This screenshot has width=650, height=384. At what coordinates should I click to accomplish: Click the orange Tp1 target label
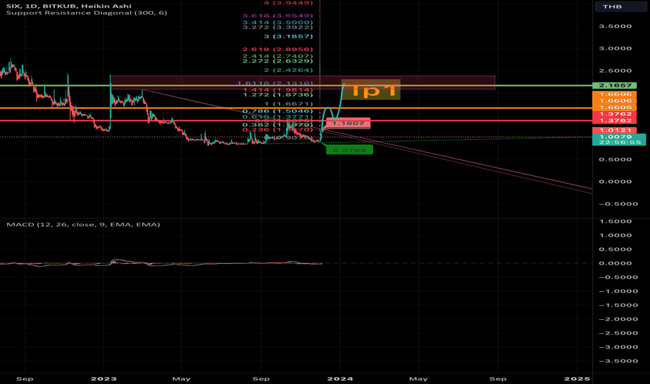371,89
